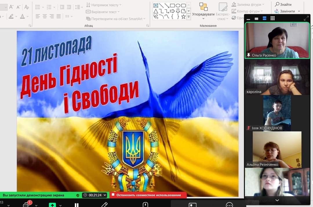Click Остановить совместное использование button
This screenshot has width=313, height=207.
(148, 195)
